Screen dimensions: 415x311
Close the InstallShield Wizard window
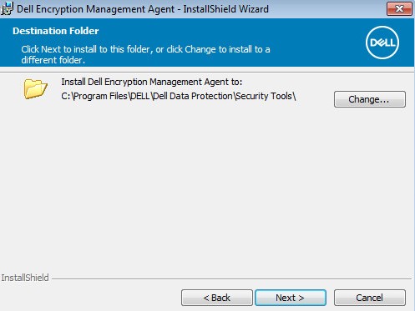(x=399, y=9)
